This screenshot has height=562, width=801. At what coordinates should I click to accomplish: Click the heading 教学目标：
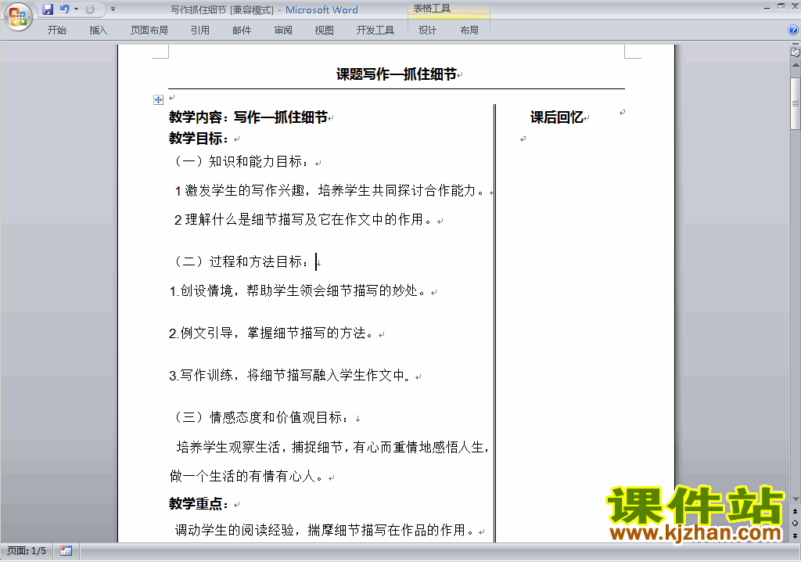click(199, 139)
